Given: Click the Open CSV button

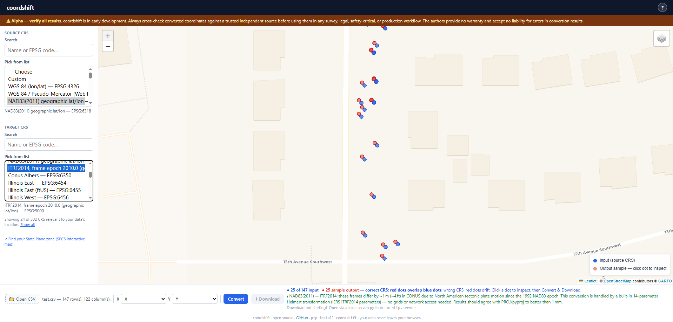Looking at the screenshot, I should click(x=22, y=299).
